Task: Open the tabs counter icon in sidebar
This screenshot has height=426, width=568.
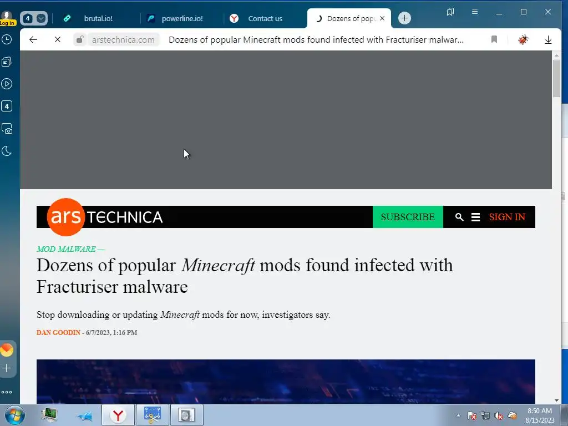Action: point(7,106)
